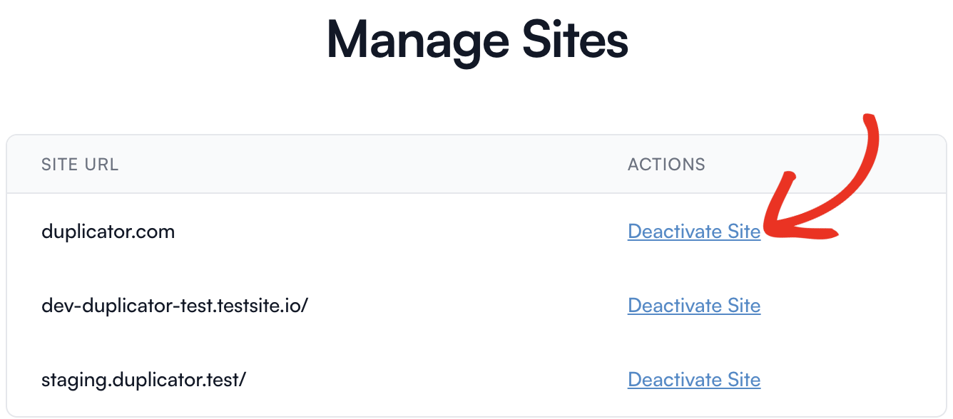Click the word "Deactivate" in duplicator.com's row
Screen dimensions: 953x419
pos(675,232)
